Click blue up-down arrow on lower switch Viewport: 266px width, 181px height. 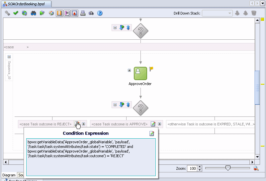pyautogui.click(x=128, y=105)
